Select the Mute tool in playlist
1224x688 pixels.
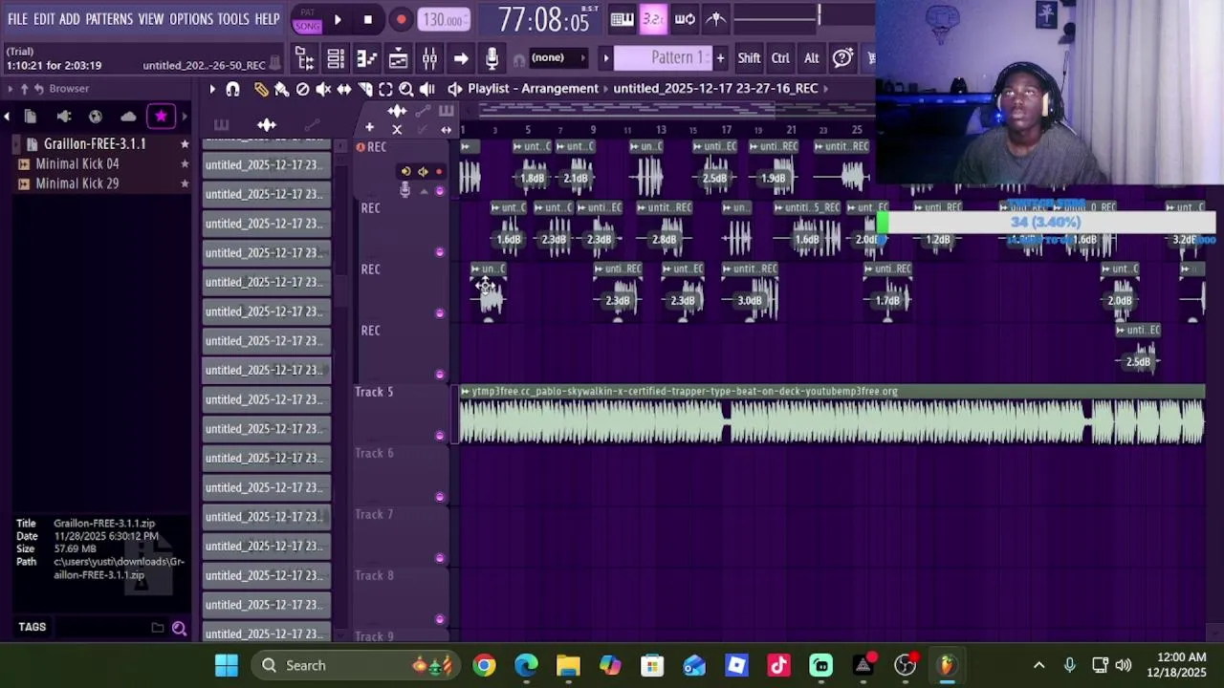coord(323,89)
